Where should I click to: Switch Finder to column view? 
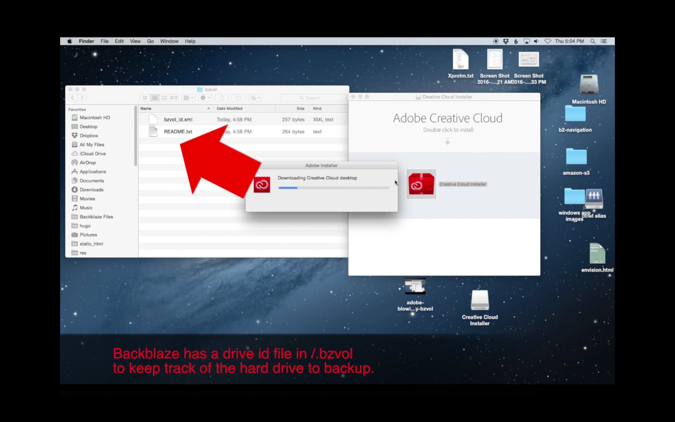(164, 98)
